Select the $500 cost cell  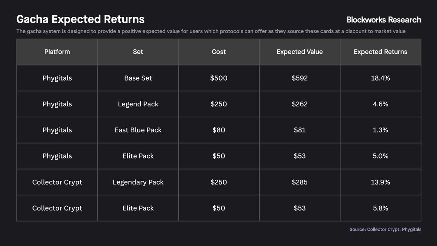(x=219, y=78)
